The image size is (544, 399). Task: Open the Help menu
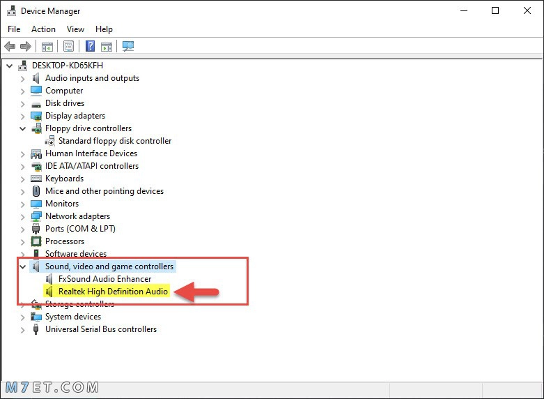pyautogui.click(x=104, y=29)
